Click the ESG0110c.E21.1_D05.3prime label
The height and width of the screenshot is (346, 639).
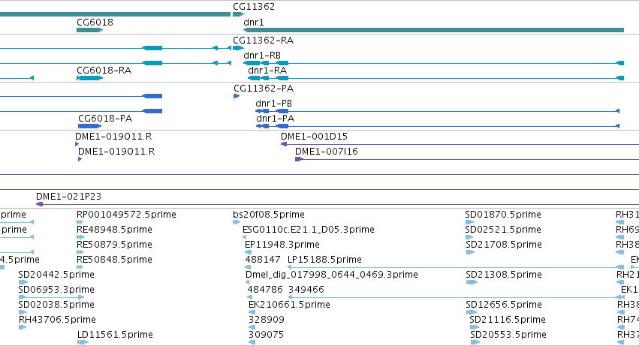(x=308, y=230)
